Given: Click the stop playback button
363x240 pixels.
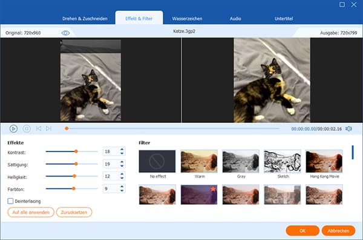Looking at the screenshot, I should tap(27, 128).
